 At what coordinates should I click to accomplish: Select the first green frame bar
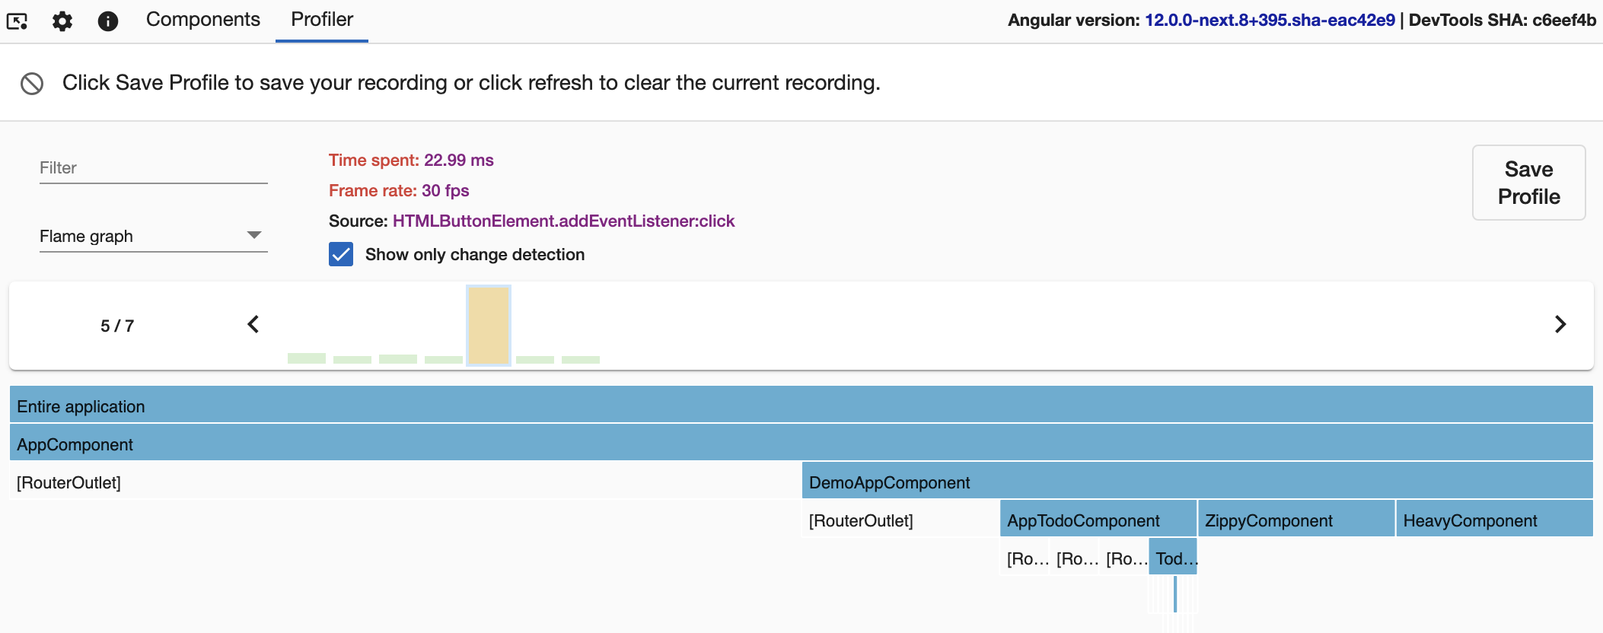point(307,358)
